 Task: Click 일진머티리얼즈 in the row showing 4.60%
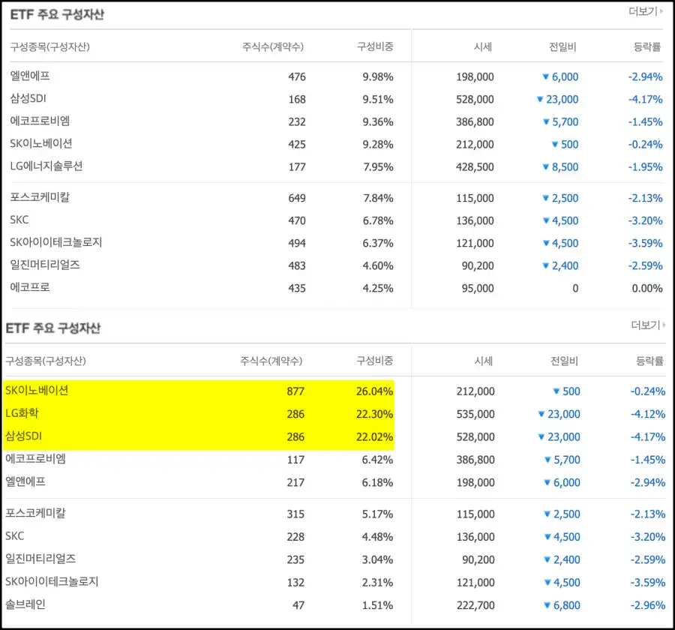point(45,265)
